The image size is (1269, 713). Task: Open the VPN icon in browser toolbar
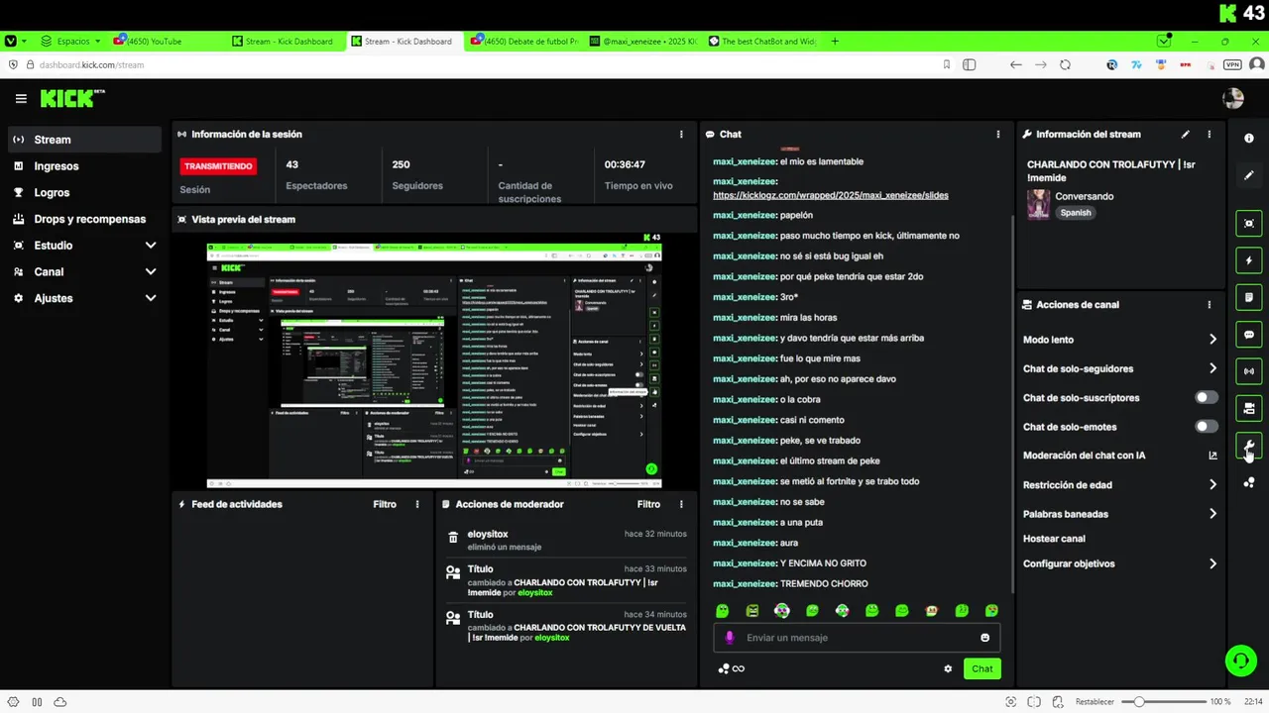1232,64
